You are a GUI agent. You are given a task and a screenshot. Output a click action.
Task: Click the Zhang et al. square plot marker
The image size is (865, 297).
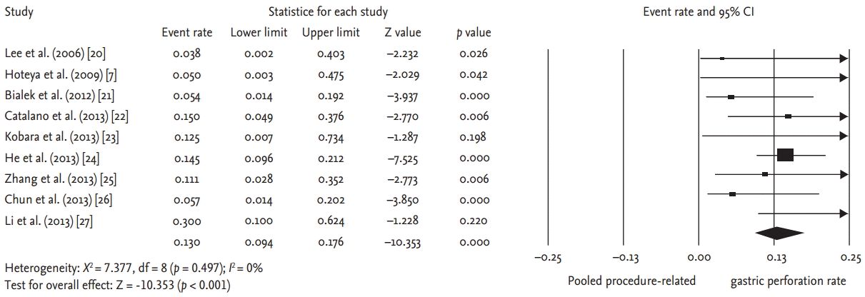point(765,174)
